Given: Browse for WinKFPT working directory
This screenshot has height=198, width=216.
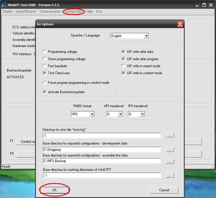Looking at the screenshot, I should pos(170,175).
